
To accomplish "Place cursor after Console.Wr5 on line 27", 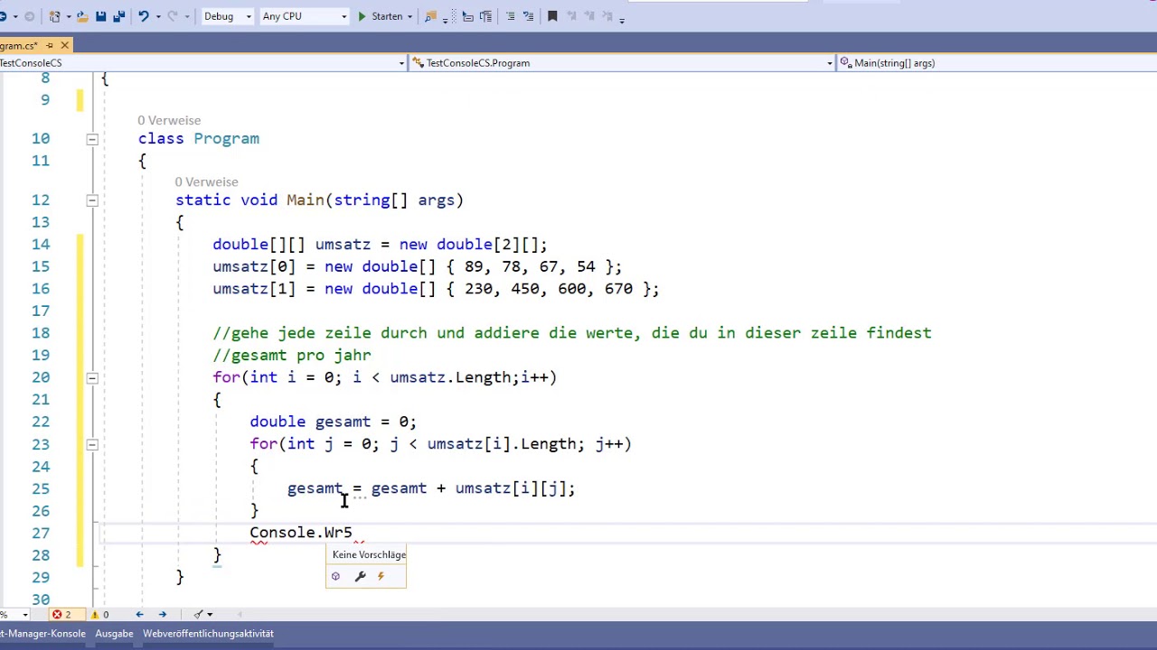I will pos(353,533).
